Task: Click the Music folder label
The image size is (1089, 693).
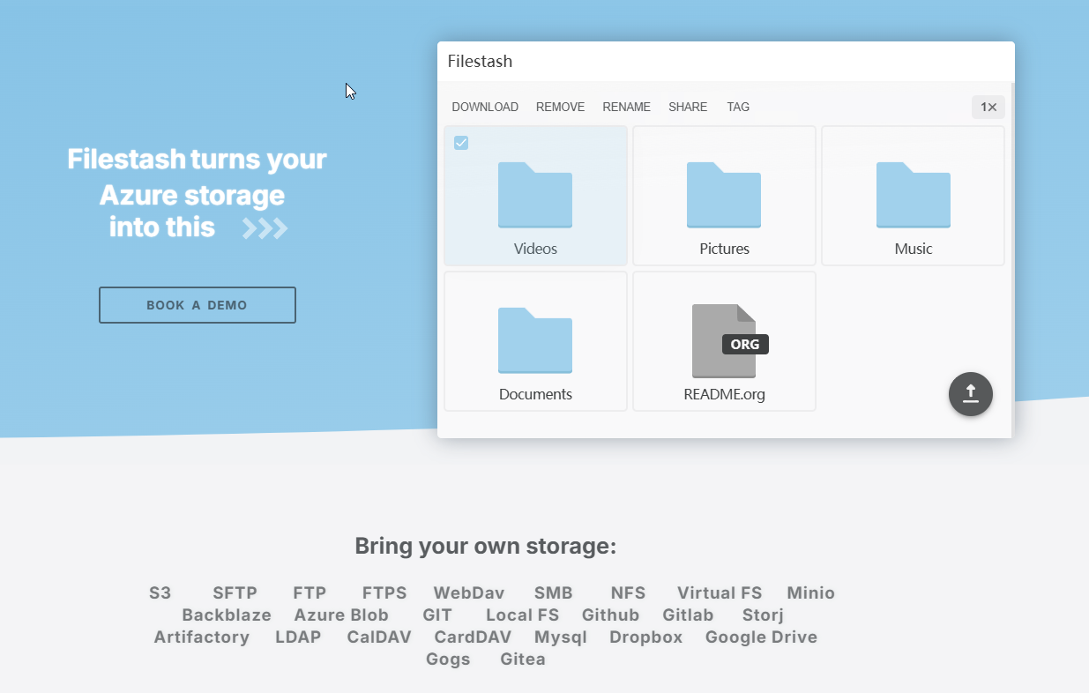Action: tap(913, 249)
